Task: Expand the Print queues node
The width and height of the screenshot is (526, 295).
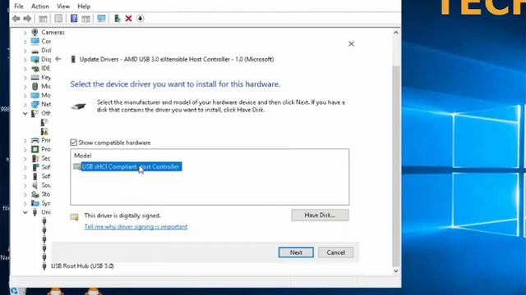Action: pyautogui.click(x=25, y=140)
